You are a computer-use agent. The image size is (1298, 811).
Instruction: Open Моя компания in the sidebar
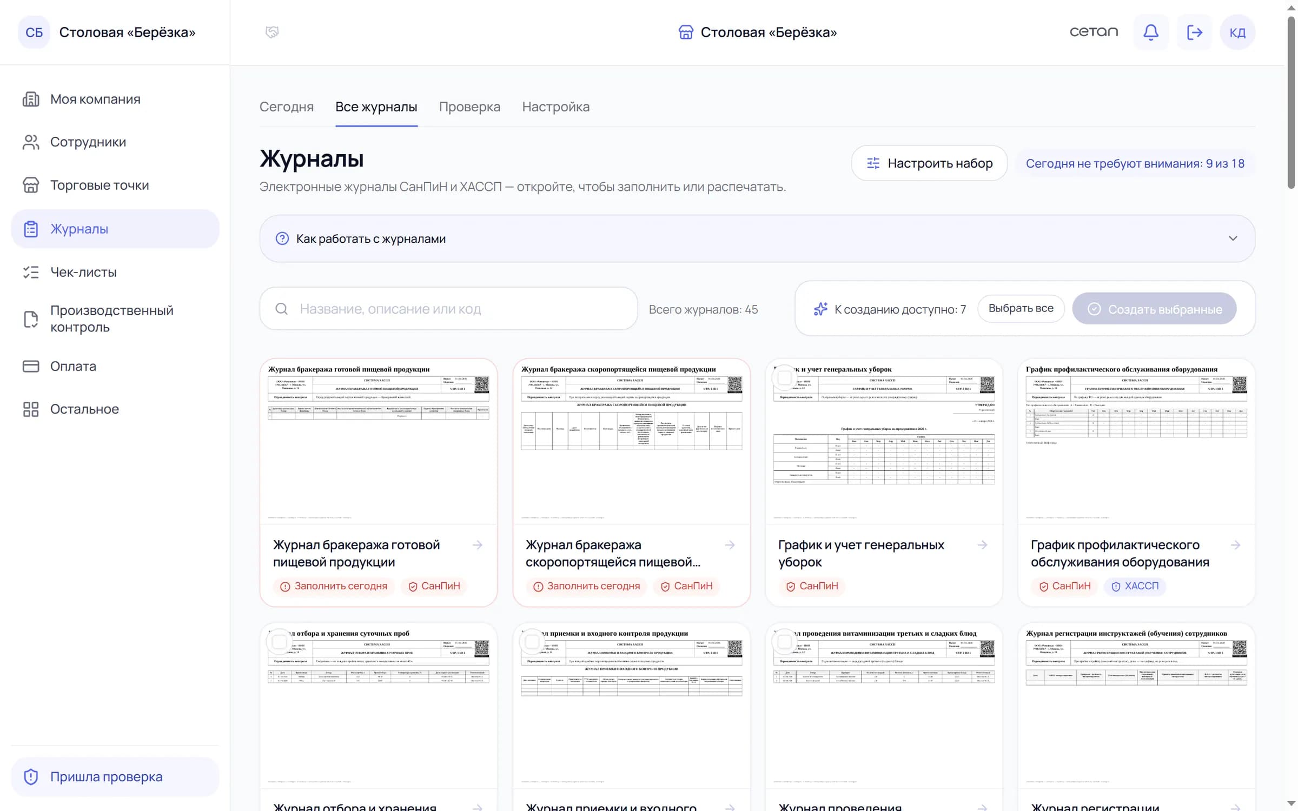pyautogui.click(x=115, y=99)
